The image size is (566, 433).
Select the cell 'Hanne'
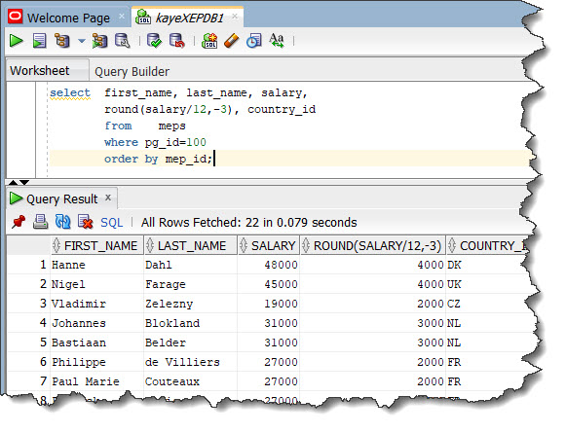click(96, 265)
